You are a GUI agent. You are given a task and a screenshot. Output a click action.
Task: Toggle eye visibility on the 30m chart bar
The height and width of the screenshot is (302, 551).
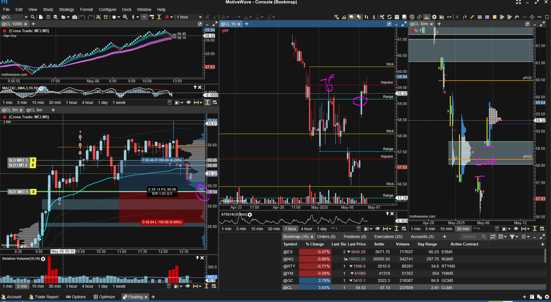pyautogui.click(x=516, y=229)
